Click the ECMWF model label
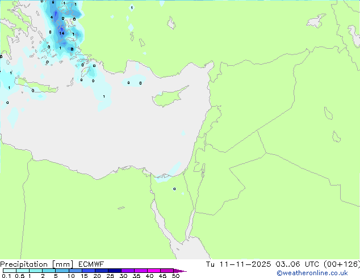This screenshot has width=360, height=278. click(91, 264)
